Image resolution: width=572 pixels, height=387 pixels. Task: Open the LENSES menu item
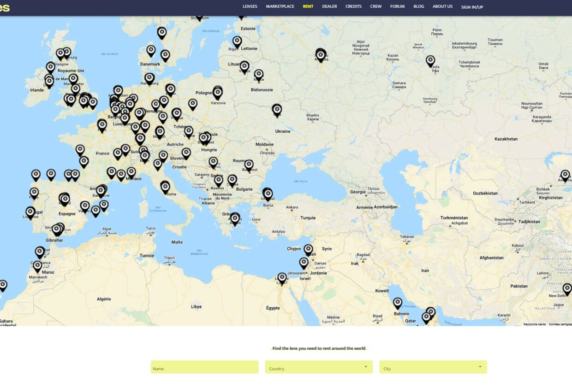tap(250, 6)
